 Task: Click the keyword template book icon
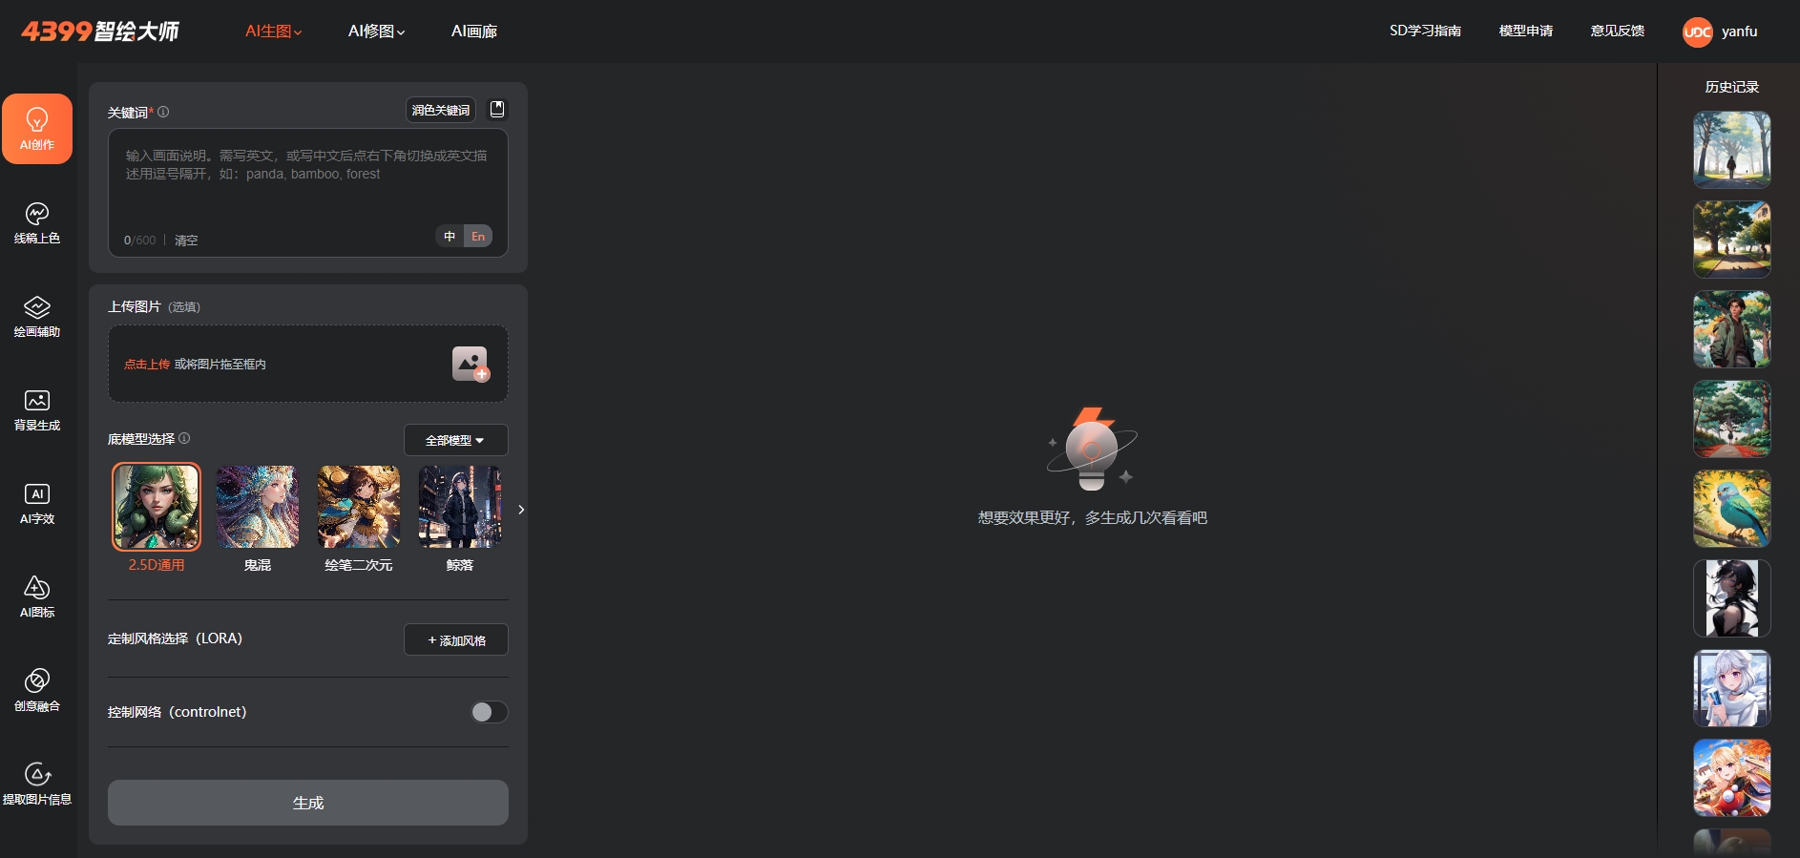(x=497, y=110)
